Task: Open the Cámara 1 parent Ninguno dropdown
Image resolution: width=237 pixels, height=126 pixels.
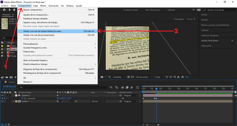Action: (x=131, y=95)
